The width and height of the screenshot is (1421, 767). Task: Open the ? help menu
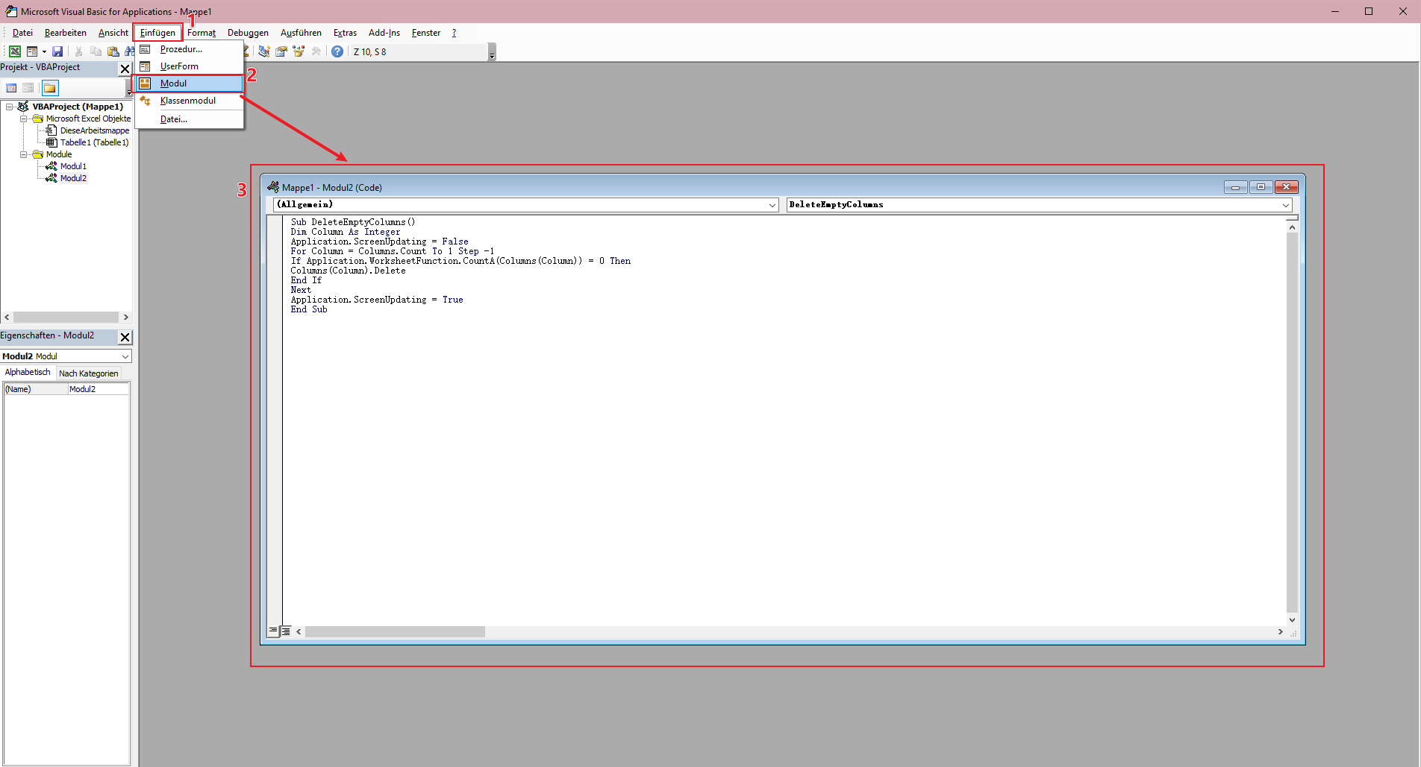[x=454, y=33]
